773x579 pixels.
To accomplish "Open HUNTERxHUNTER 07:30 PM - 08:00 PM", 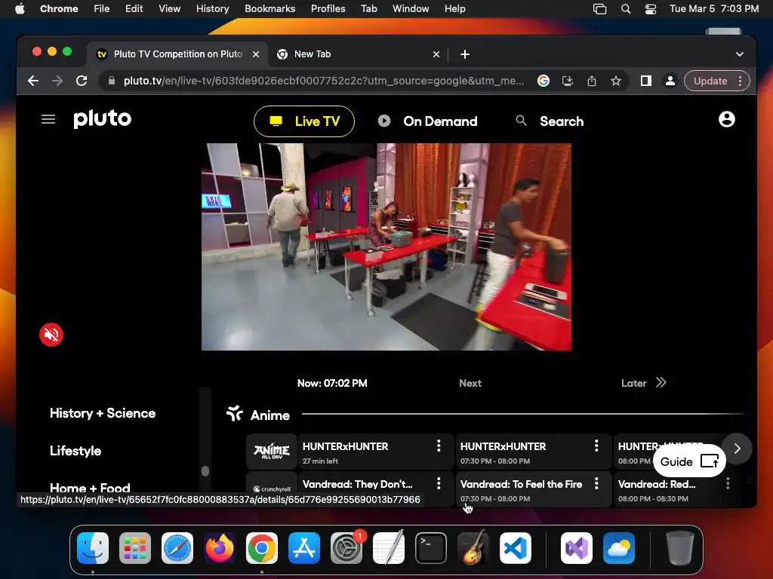I will [534, 452].
